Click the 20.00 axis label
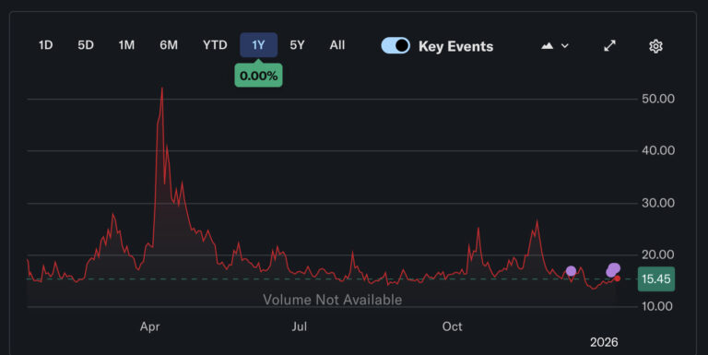 (658, 254)
